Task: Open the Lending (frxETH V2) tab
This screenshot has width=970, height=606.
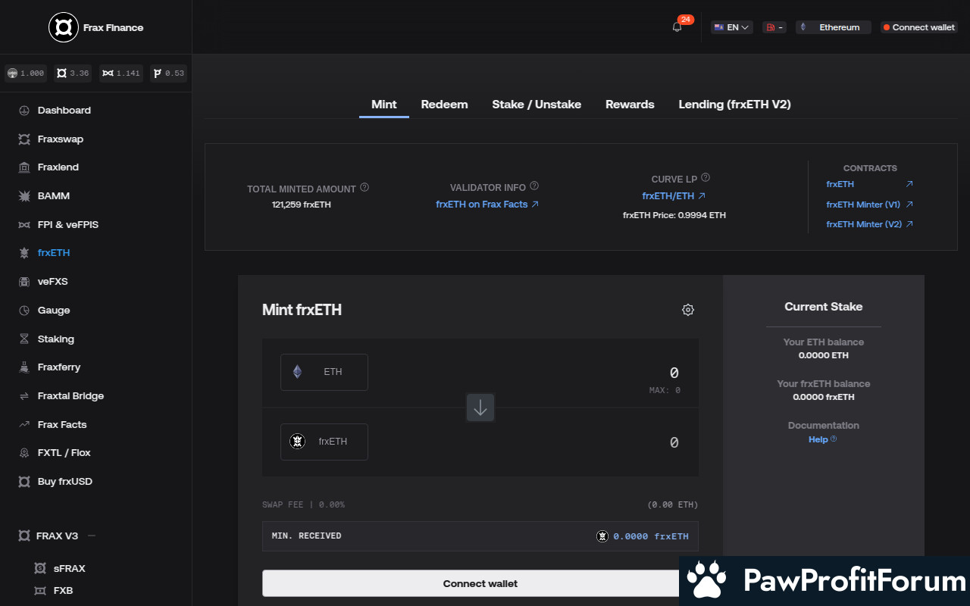Action: pyautogui.click(x=735, y=105)
